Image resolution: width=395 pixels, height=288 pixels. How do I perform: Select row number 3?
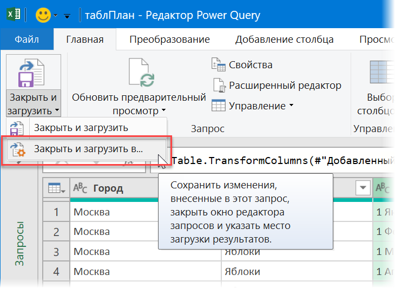(x=56, y=252)
